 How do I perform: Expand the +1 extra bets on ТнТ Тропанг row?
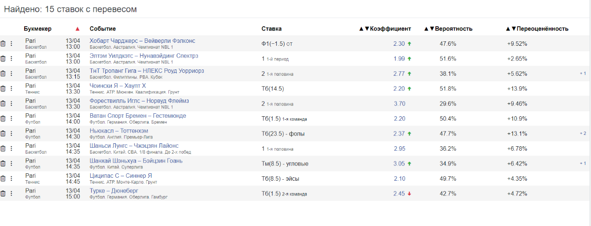click(x=583, y=74)
